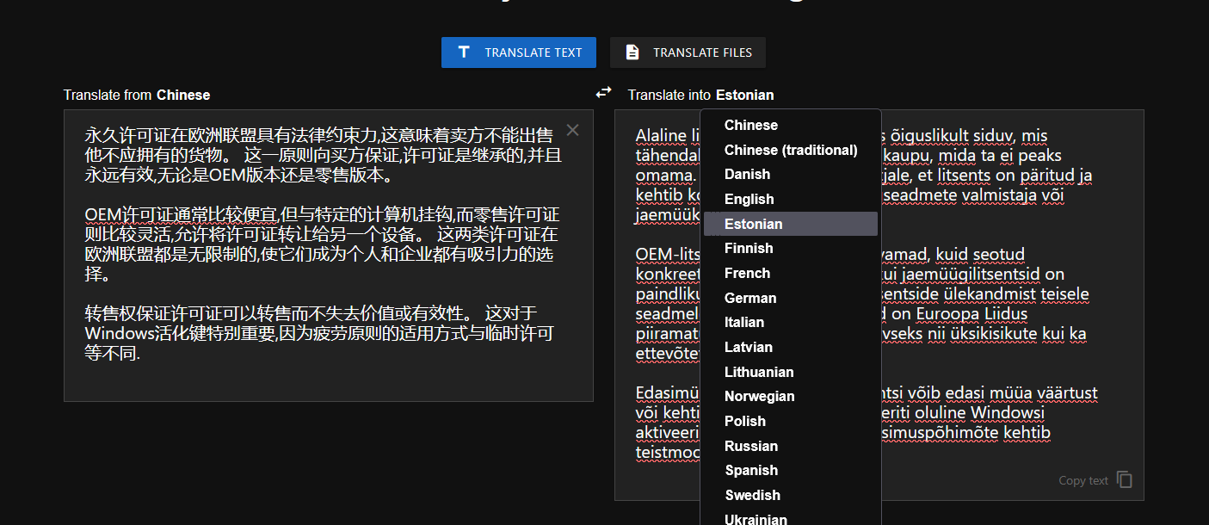The height and width of the screenshot is (525, 1209).
Task: Select French as target language
Action: 791,273
